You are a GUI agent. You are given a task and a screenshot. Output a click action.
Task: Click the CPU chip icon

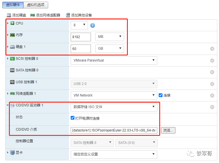coord(12,23)
